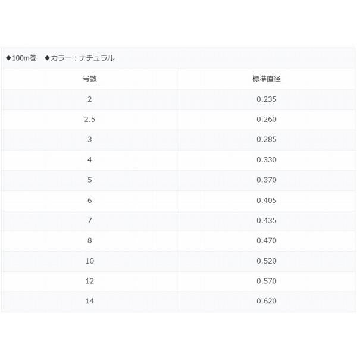This screenshot has width=357, height=357.
Task: Select the 号数 cell with value 7
Action: (x=90, y=220)
